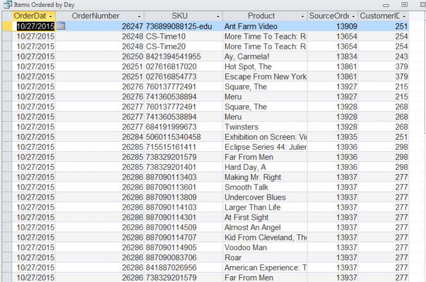Select the CustomerID column header

pyautogui.click(x=384, y=16)
